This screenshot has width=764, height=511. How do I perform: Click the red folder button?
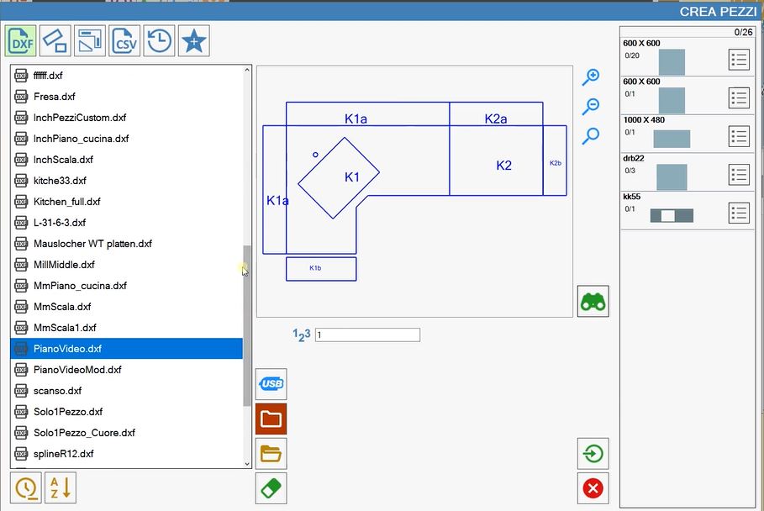coord(271,419)
